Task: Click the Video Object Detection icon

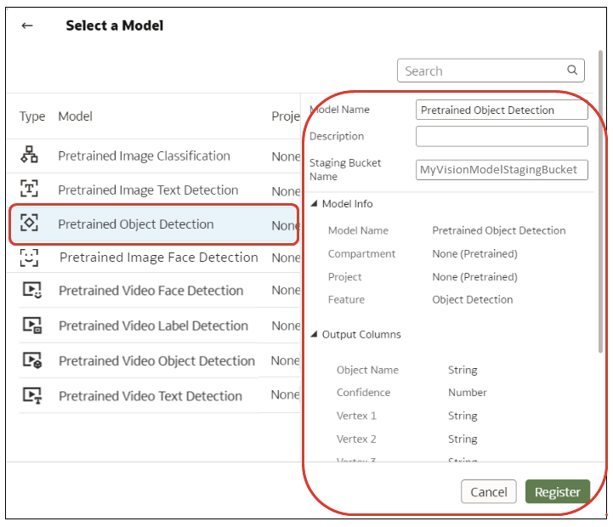Action: click(x=31, y=360)
